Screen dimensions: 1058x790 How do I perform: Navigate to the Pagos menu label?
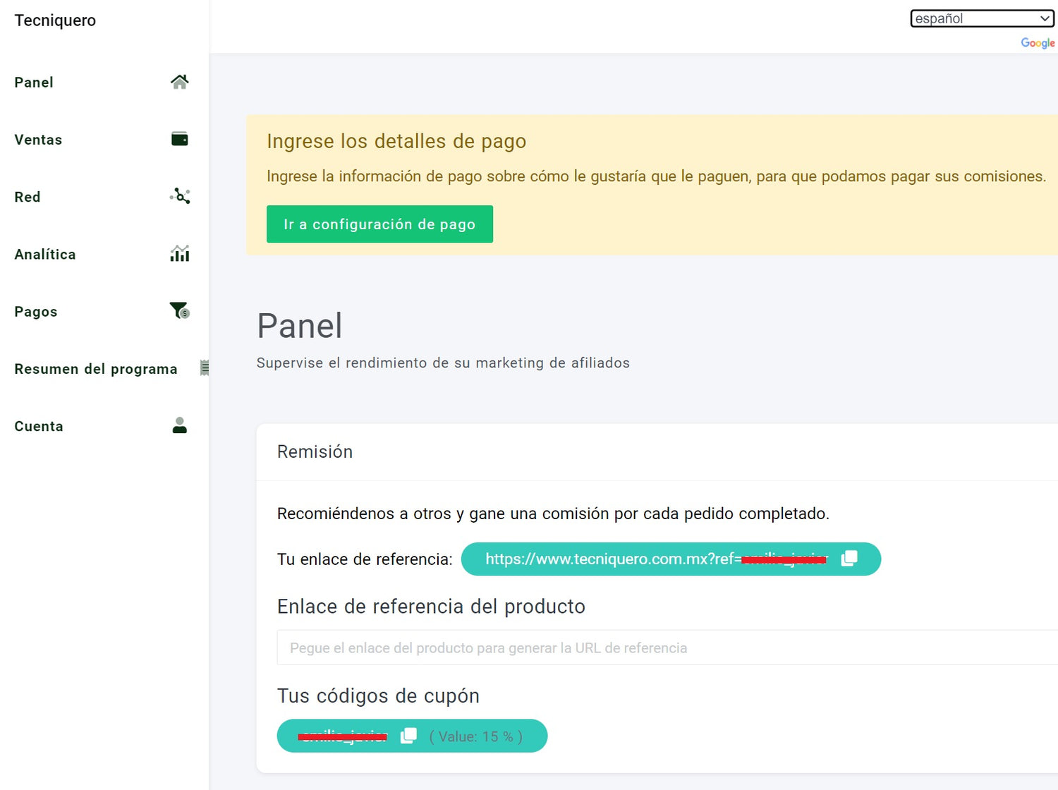pos(36,312)
